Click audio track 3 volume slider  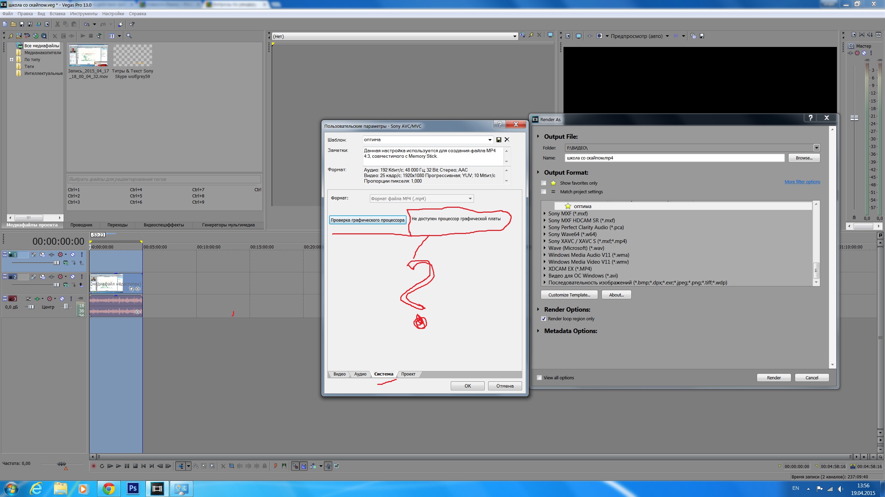[x=31, y=307]
